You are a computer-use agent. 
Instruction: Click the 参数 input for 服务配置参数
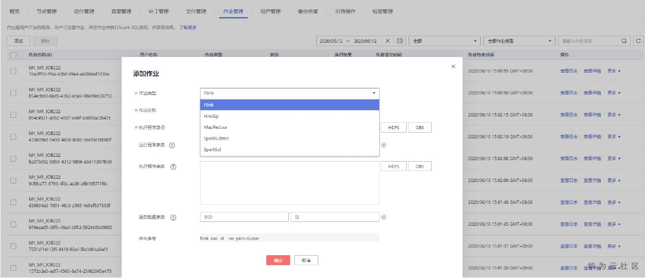pos(244,217)
